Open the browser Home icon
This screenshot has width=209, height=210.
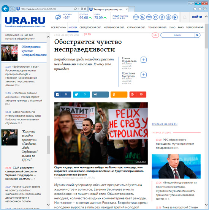click(195, 9)
